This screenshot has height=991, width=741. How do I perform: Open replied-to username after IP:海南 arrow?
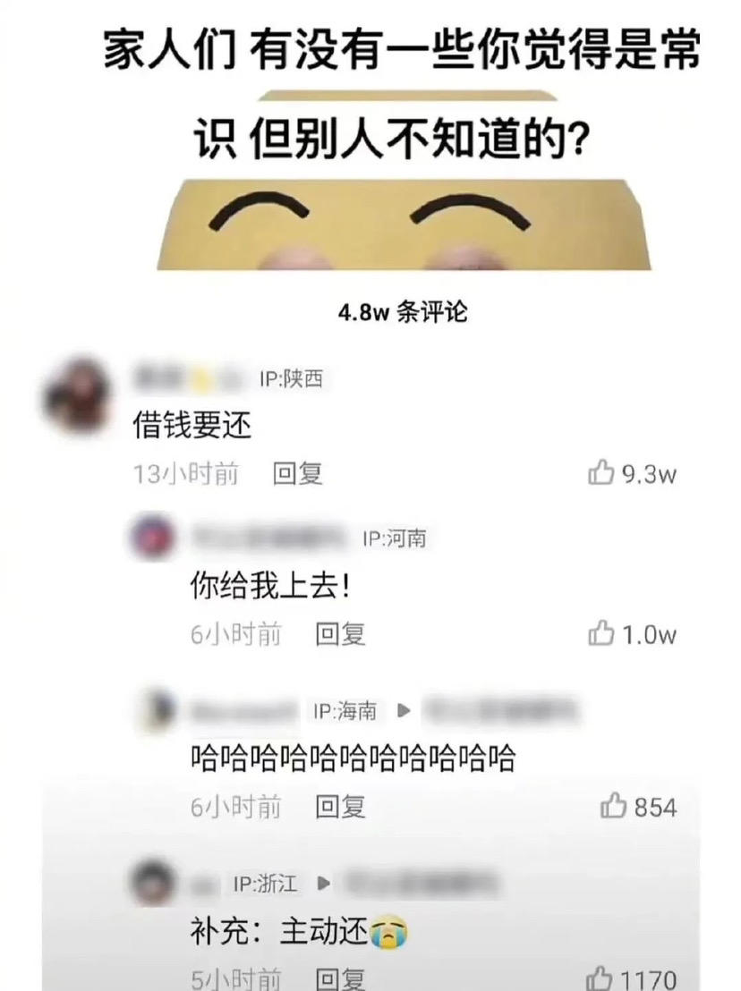pos(501,710)
